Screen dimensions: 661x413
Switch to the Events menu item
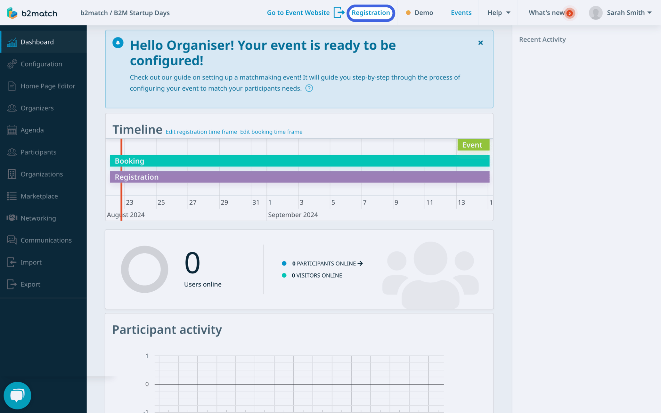tap(461, 13)
